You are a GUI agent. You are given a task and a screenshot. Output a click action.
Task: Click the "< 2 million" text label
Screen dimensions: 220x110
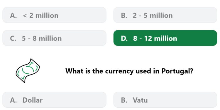pyautogui.click(x=40, y=16)
